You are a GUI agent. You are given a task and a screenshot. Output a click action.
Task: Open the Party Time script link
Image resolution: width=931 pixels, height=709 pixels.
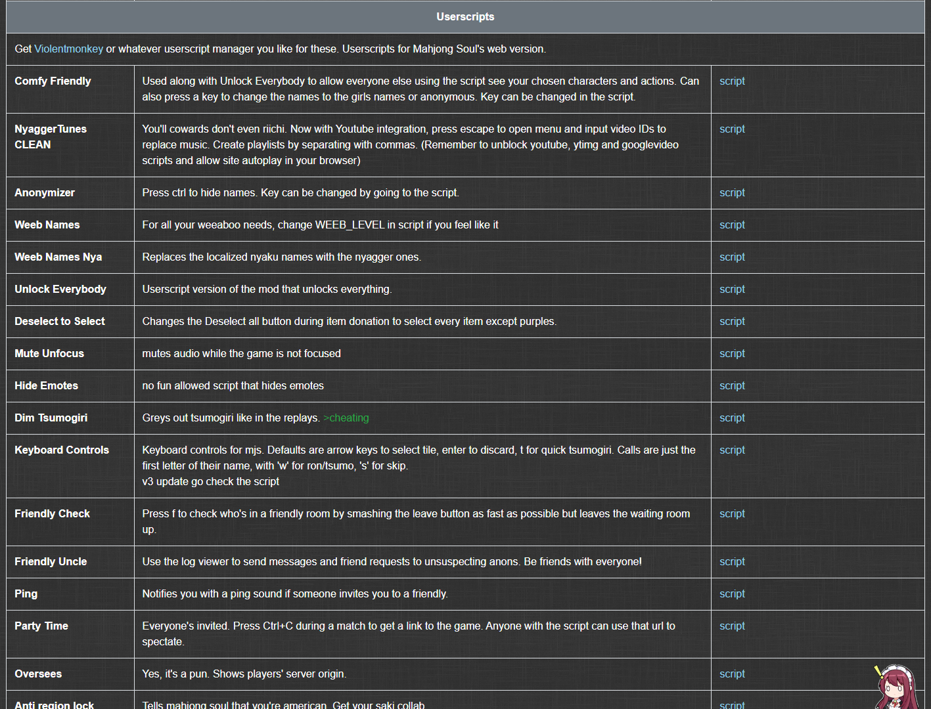[732, 626]
